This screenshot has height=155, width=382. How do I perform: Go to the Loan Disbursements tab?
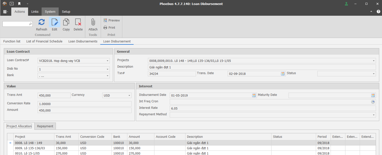click(83, 41)
